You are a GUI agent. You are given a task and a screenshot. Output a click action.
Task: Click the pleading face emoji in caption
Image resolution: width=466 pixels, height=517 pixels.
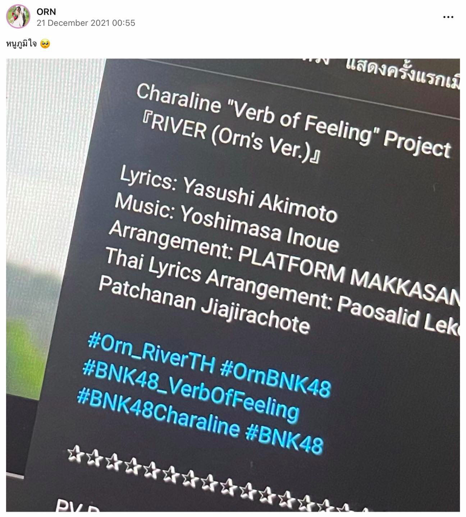[45, 44]
